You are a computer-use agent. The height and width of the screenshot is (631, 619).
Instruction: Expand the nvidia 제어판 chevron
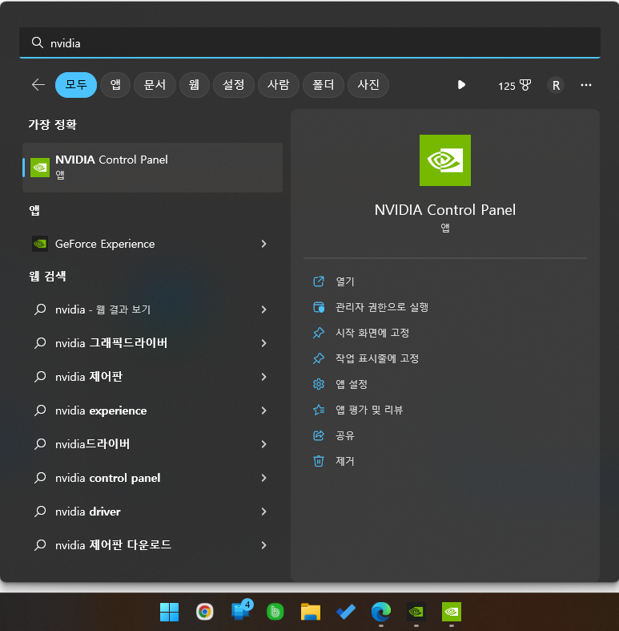(x=263, y=377)
